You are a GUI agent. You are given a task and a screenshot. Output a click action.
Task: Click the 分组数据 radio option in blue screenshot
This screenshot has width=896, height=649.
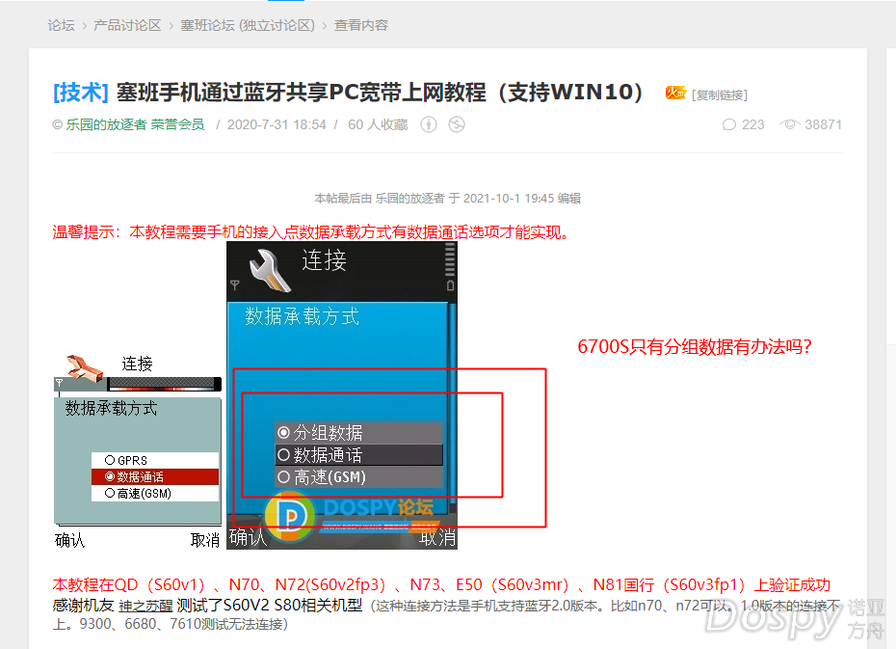coord(358,433)
